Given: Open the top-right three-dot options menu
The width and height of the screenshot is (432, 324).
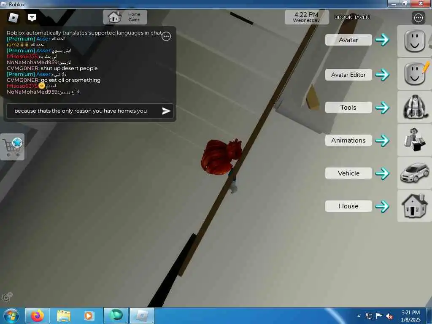Looking at the screenshot, I should [418, 18].
